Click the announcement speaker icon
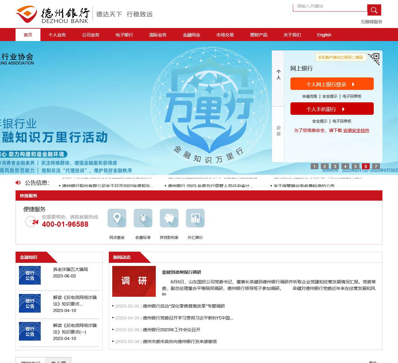398x363 pixels. coord(18,183)
